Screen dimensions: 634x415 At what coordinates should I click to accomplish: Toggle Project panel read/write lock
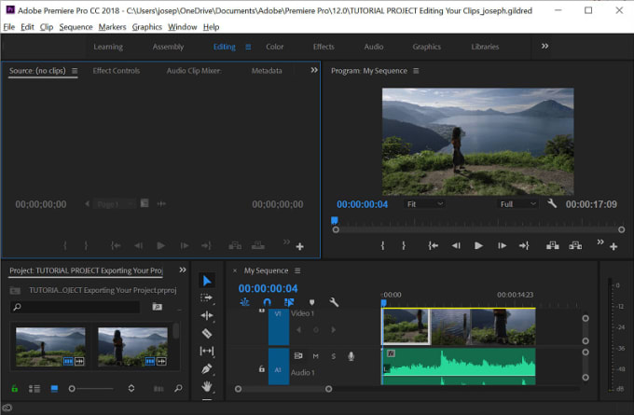[15, 389]
